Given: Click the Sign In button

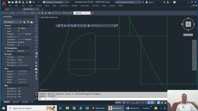Looking at the screenshot, I should 150,2.
